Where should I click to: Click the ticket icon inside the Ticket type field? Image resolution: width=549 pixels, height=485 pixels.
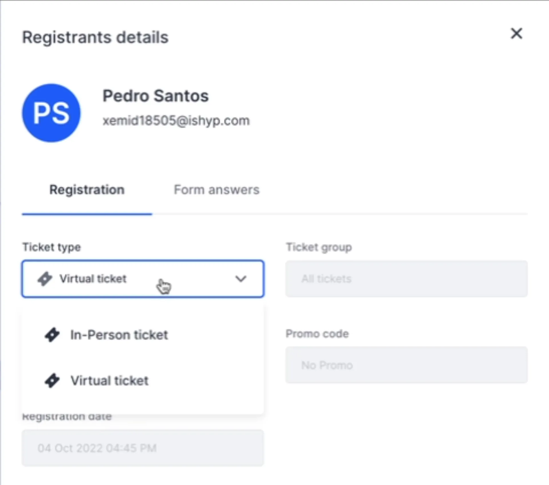pyautogui.click(x=45, y=279)
